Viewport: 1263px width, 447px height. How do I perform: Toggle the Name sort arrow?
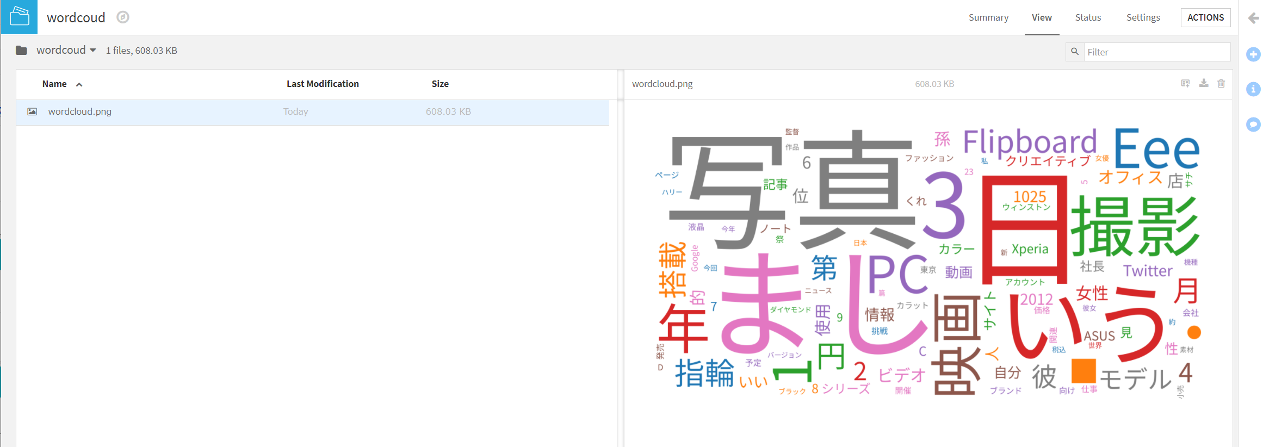pyautogui.click(x=79, y=84)
